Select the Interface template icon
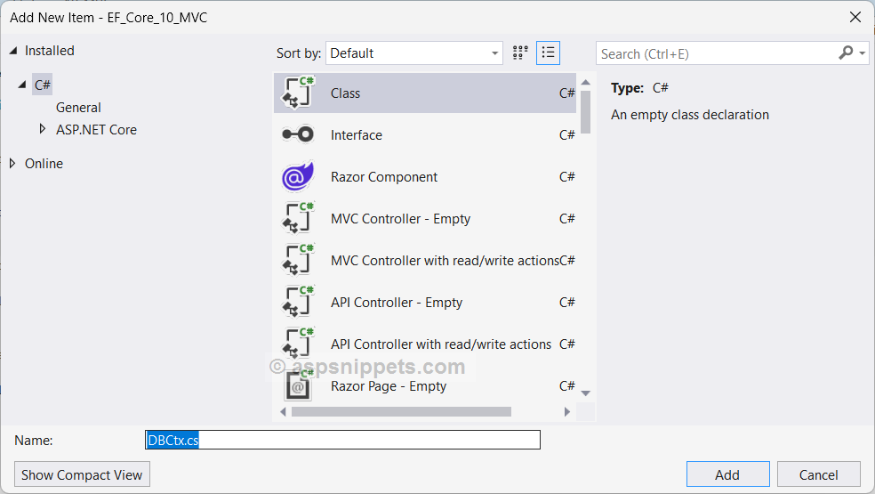Viewport: 875px width, 494px height. pyautogui.click(x=298, y=134)
